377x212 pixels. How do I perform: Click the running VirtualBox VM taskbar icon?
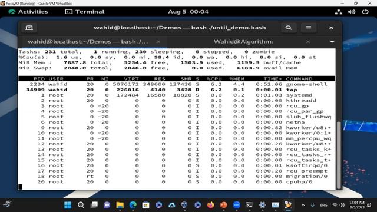point(288,205)
